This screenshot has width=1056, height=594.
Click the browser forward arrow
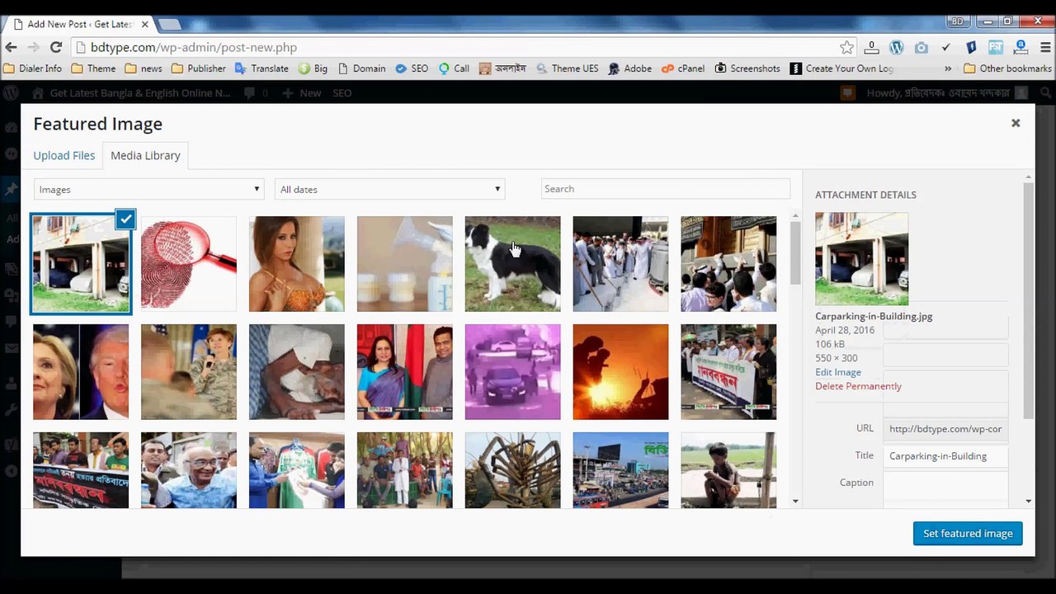(x=34, y=48)
